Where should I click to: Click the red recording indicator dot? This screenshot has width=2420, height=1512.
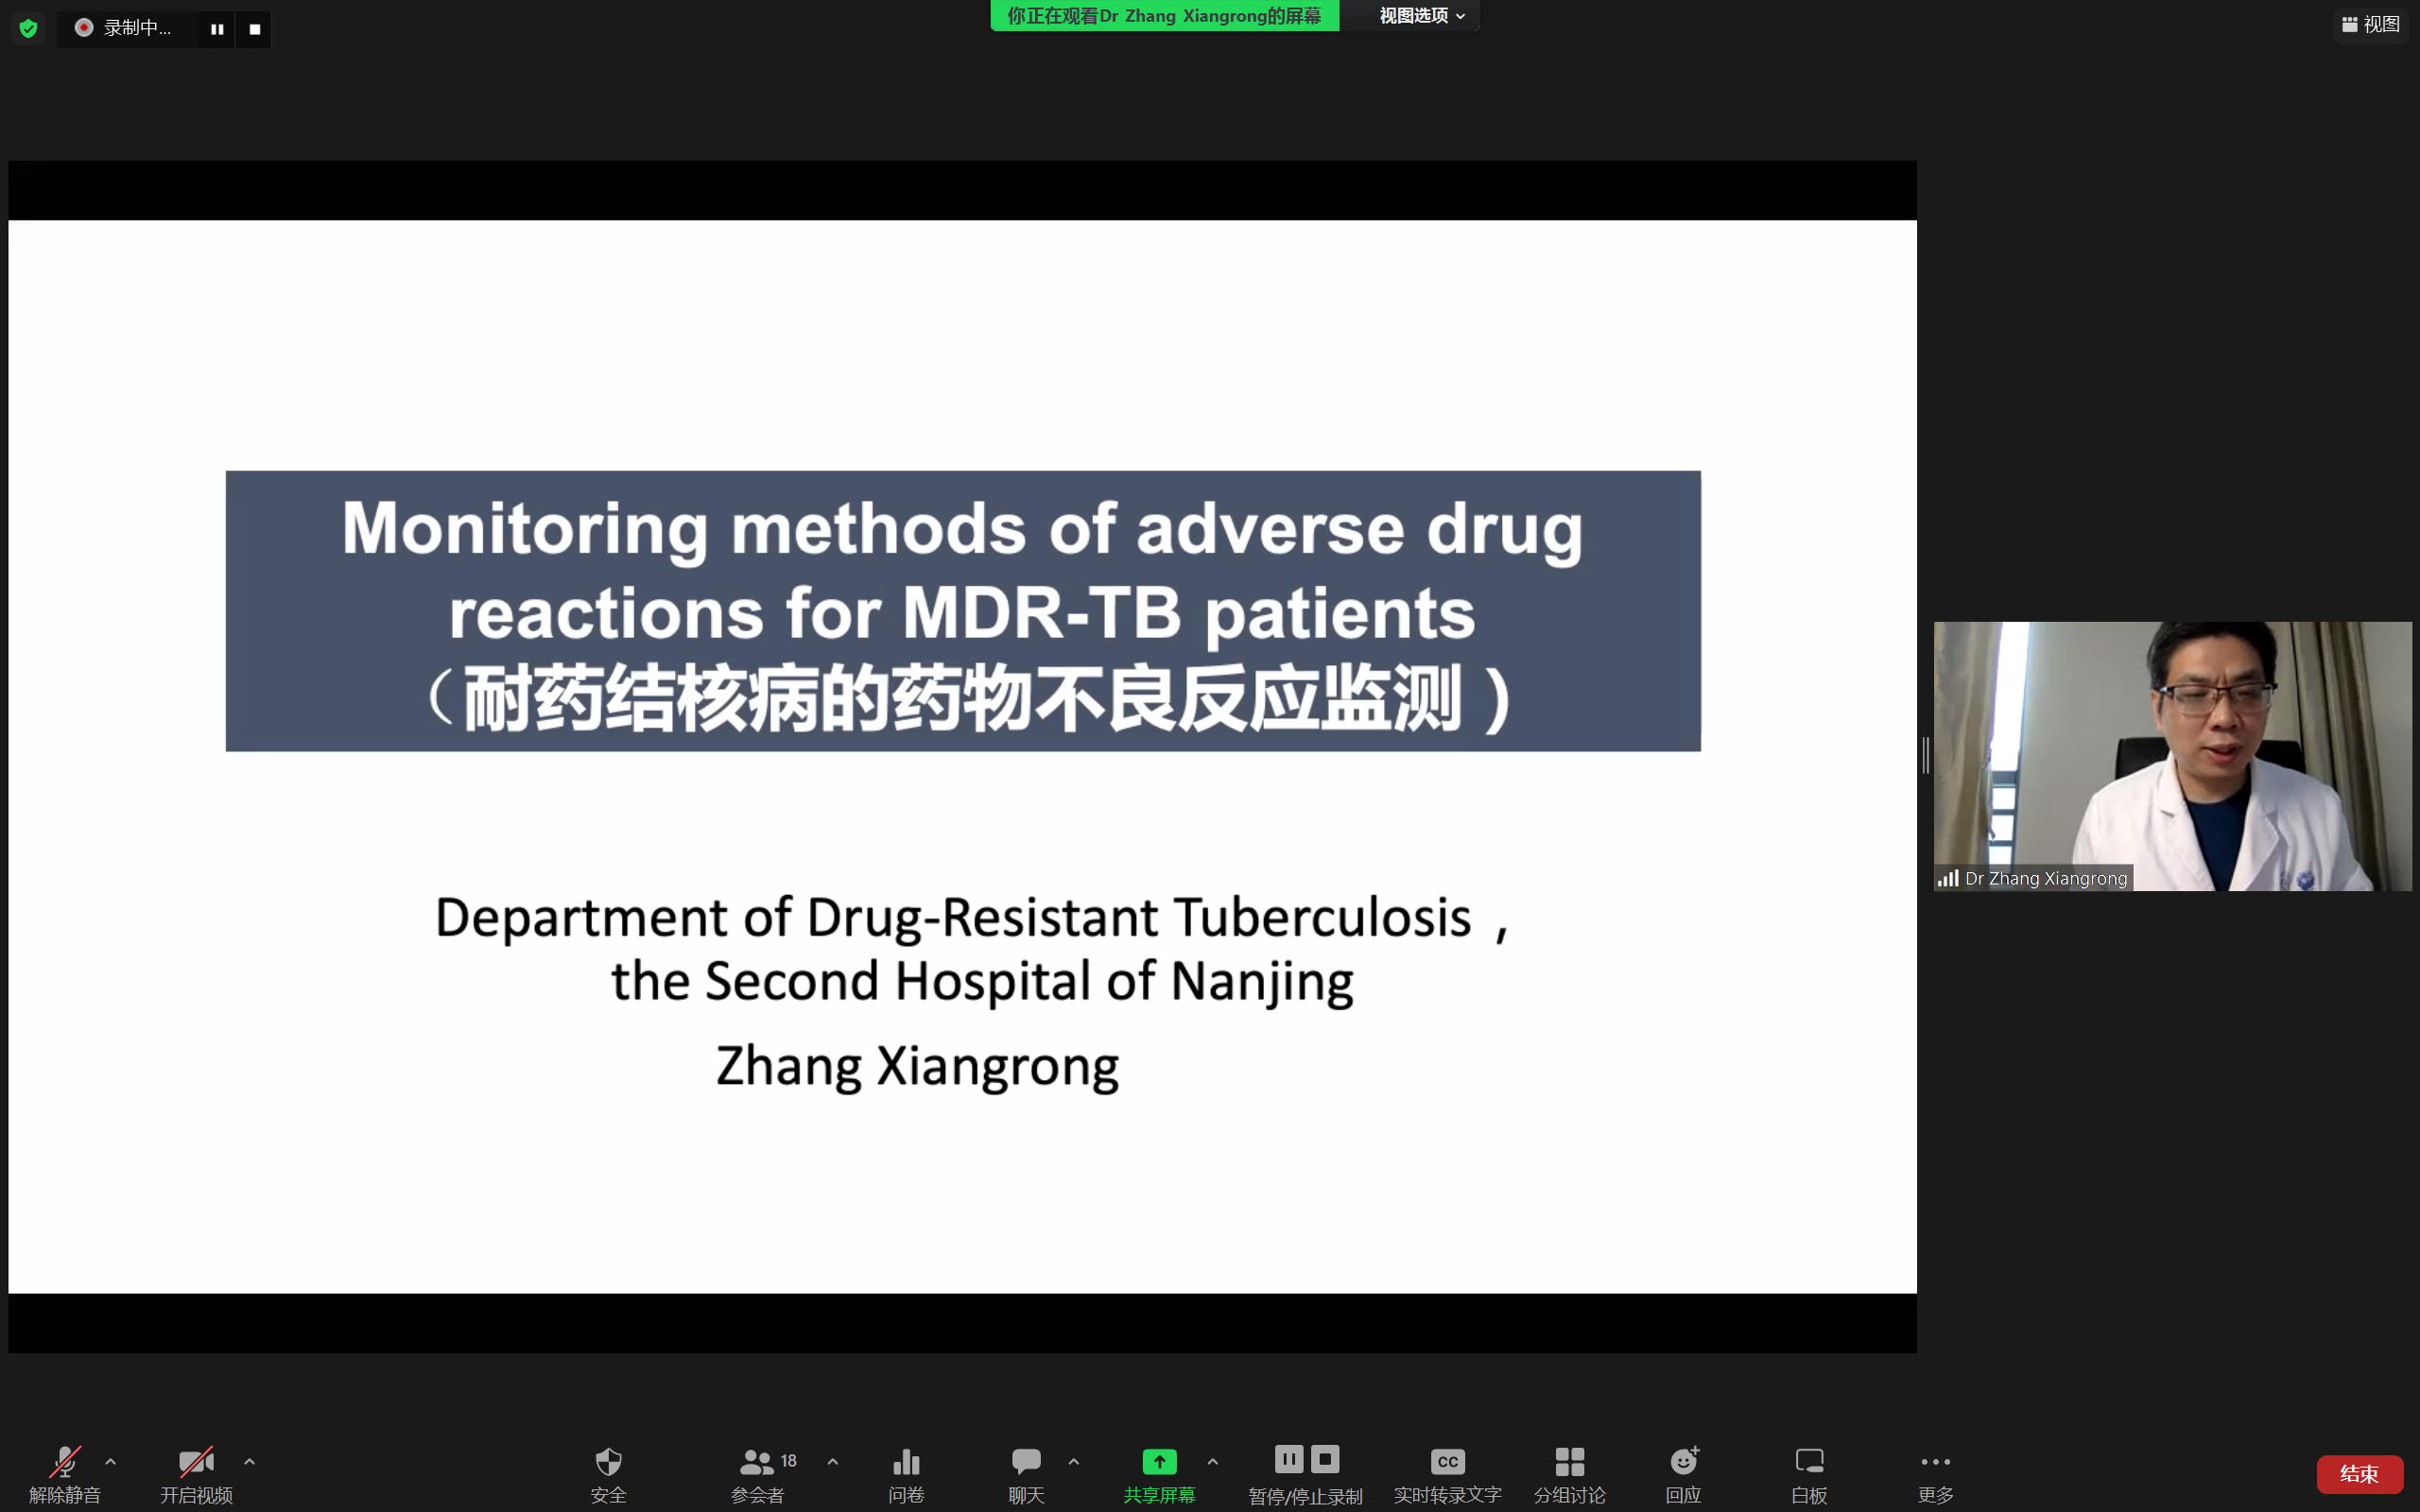[84, 28]
